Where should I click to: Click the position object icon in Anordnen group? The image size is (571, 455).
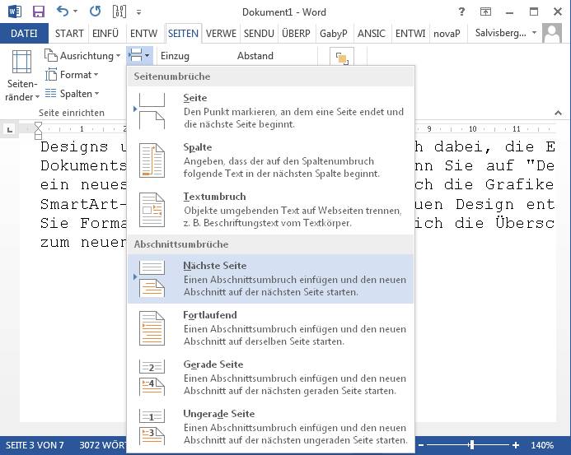342,57
